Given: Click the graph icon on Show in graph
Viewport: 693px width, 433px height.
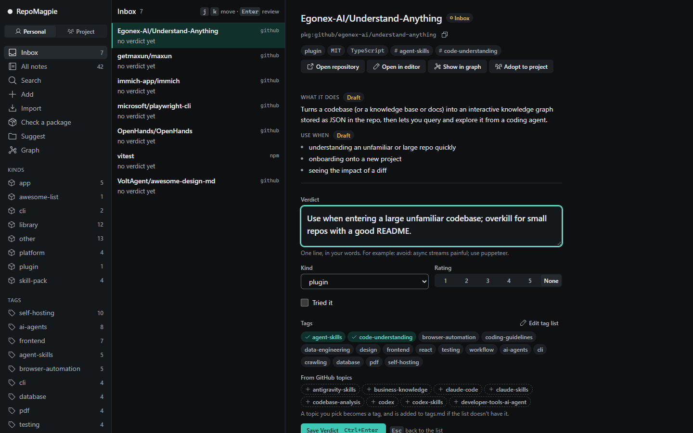Looking at the screenshot, I should [437, 67].
